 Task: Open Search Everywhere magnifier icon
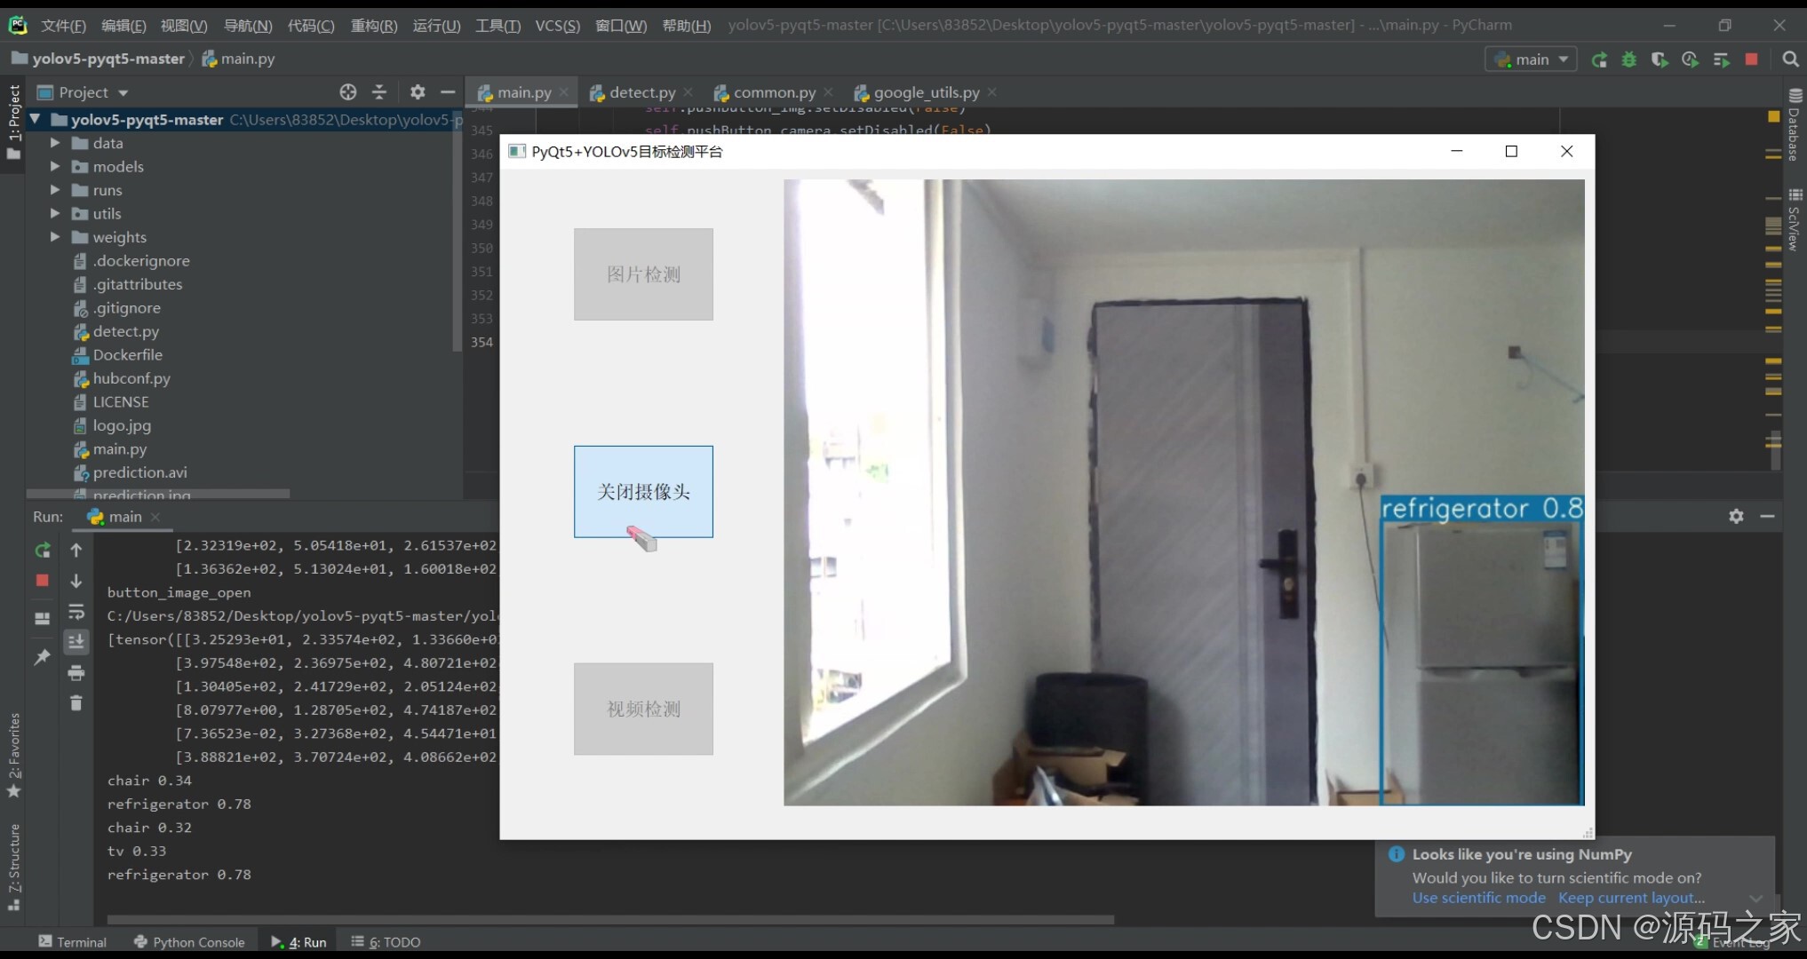tap(1790, 59)
